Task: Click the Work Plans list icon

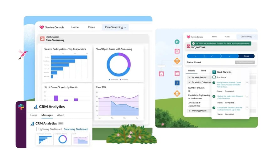Action: [214, 72]
